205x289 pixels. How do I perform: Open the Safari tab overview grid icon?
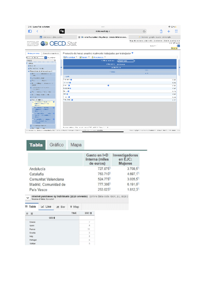click(x=176, y=31)
